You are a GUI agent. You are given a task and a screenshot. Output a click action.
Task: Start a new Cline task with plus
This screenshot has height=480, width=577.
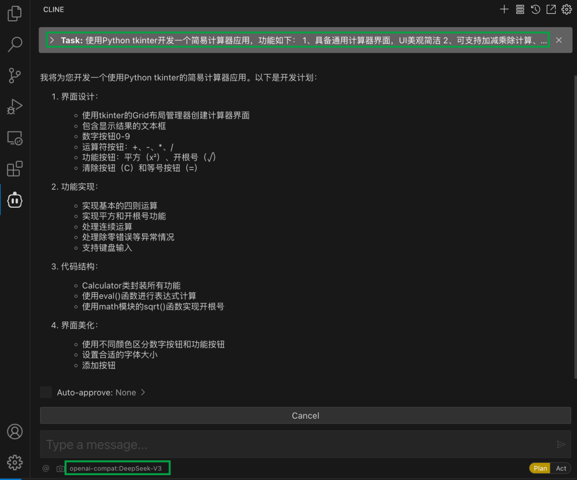pyautogui.click(x=504, y=10)
